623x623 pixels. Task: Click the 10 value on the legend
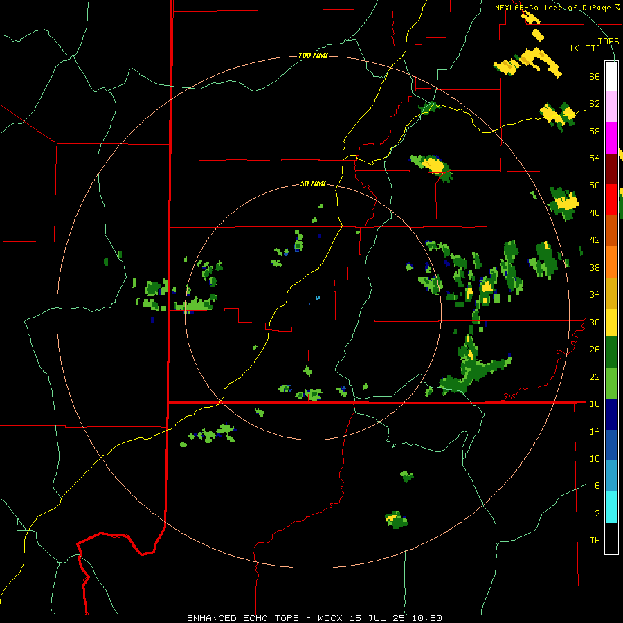pos(595,458)
